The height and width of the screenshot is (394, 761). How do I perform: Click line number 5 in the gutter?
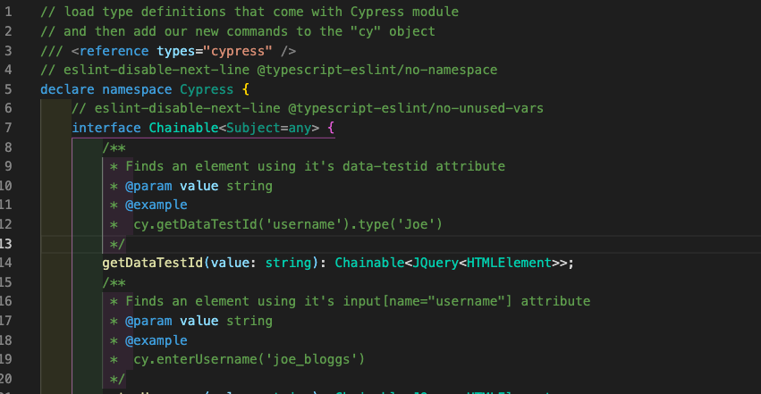8,89
